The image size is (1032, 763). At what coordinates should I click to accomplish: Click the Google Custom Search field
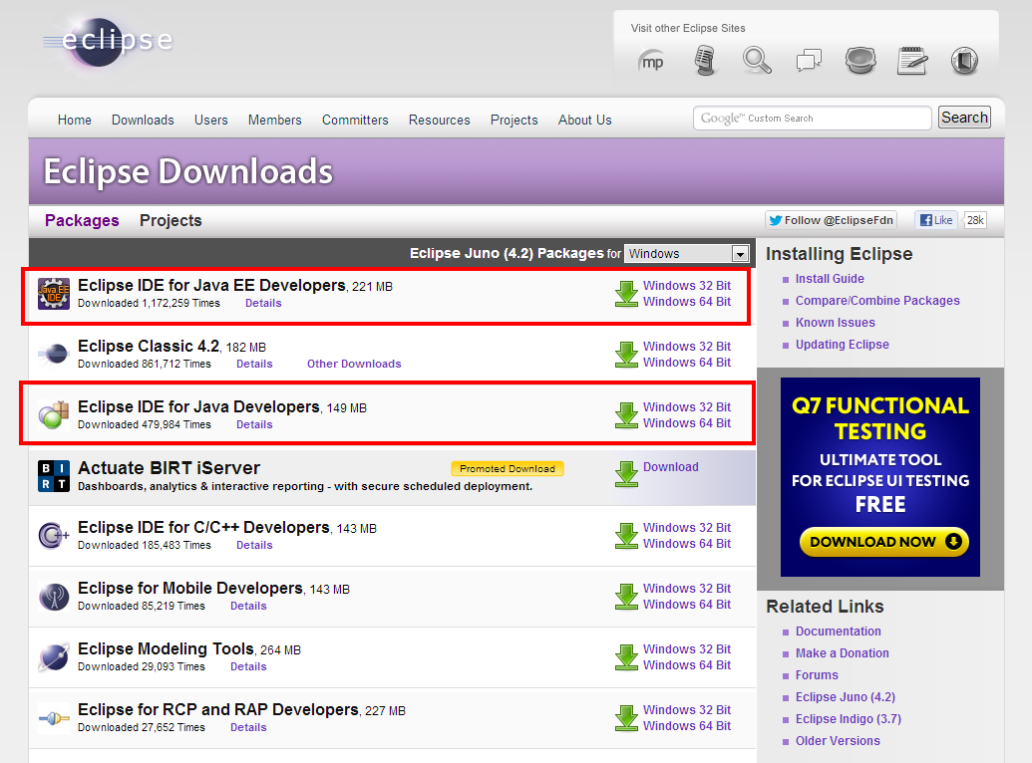pos(812,119)
